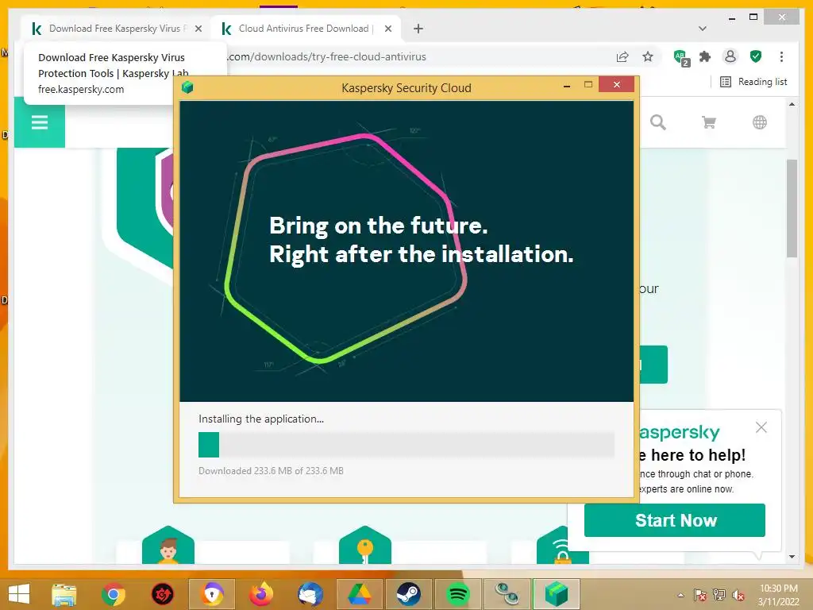
Task: Open File Explorer from the taskbar
Action: (64, 594)
